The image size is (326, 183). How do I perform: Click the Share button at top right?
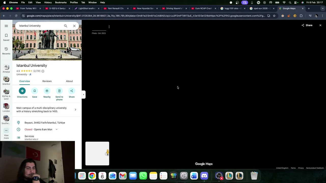click(307, 25)
